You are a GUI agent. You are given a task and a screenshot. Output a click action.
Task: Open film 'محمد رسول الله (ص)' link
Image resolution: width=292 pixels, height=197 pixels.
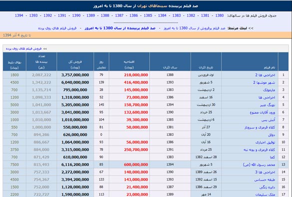click(259, 164)
